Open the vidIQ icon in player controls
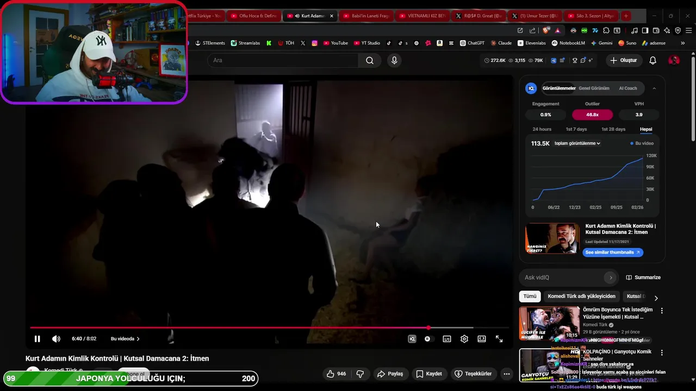 [412, 339]
